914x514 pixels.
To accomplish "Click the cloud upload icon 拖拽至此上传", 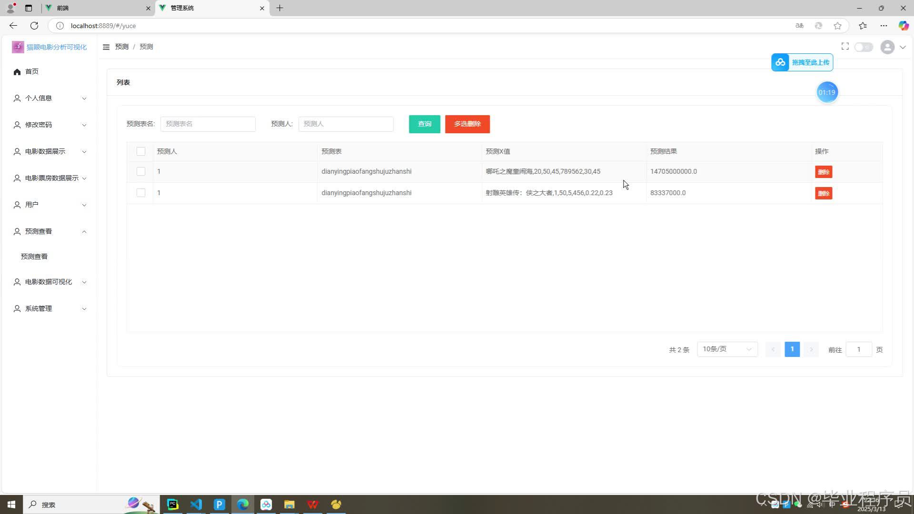I will tap(780, 62).
